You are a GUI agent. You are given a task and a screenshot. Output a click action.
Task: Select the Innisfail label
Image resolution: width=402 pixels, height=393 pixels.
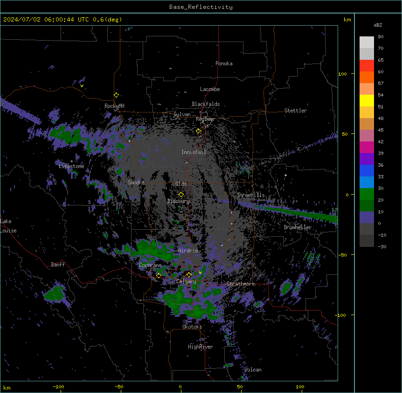194,152
